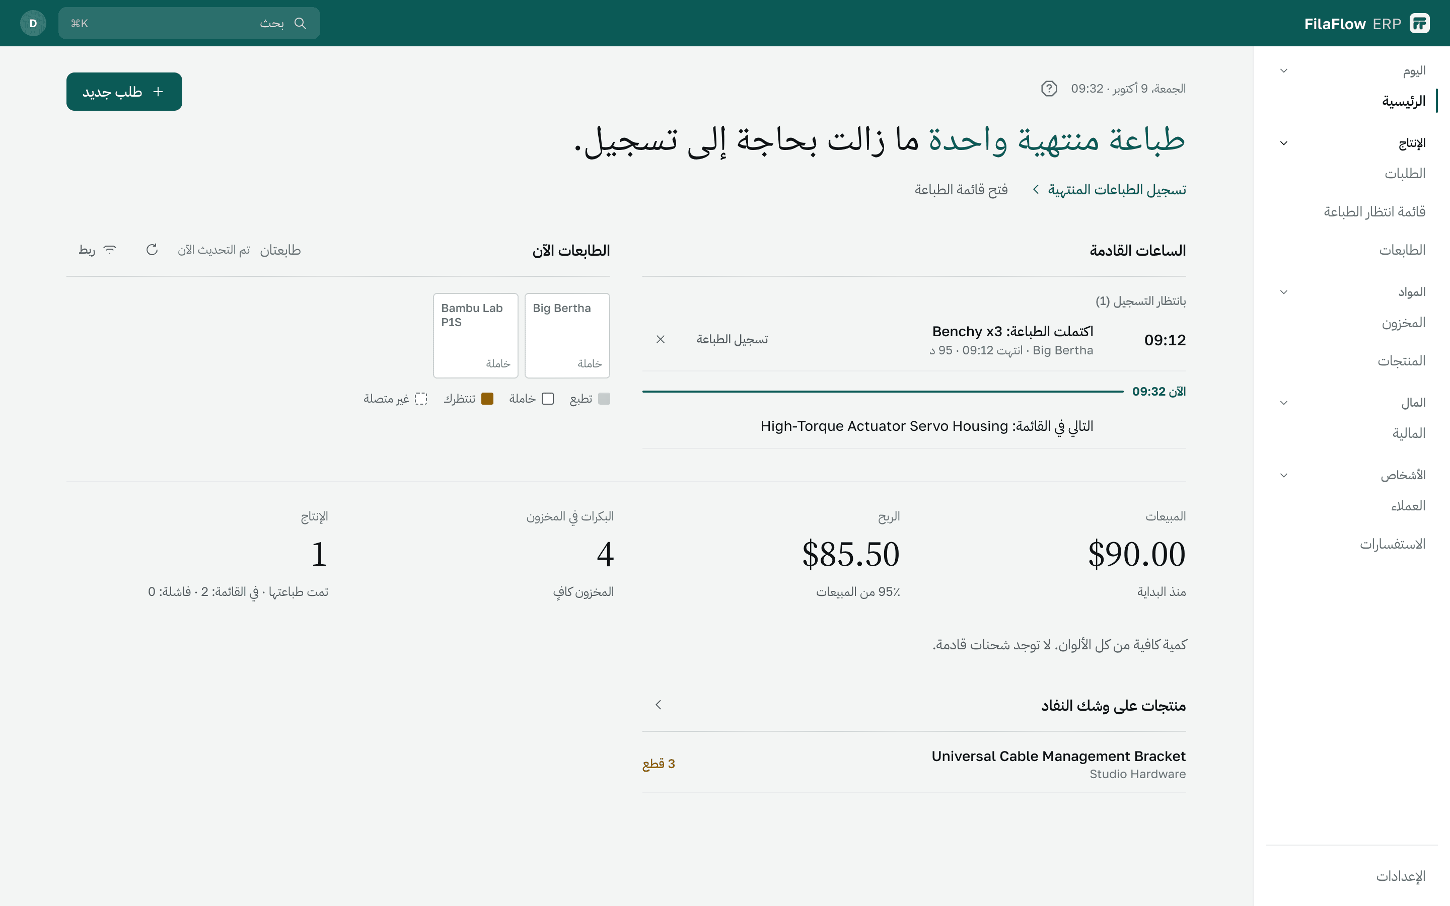Click the FilaFlow ERP logo icon
Screen dimensions: 1450x906
click(1419, 23)
